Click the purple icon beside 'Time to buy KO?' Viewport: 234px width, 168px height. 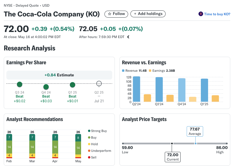click(x=201, y=14)
